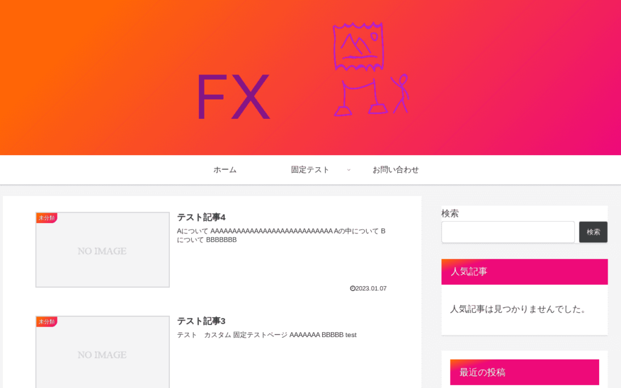Click the FX site logo text
This screenshot has height=388, width=621.
pyautogui.click(x=234, y=96)
